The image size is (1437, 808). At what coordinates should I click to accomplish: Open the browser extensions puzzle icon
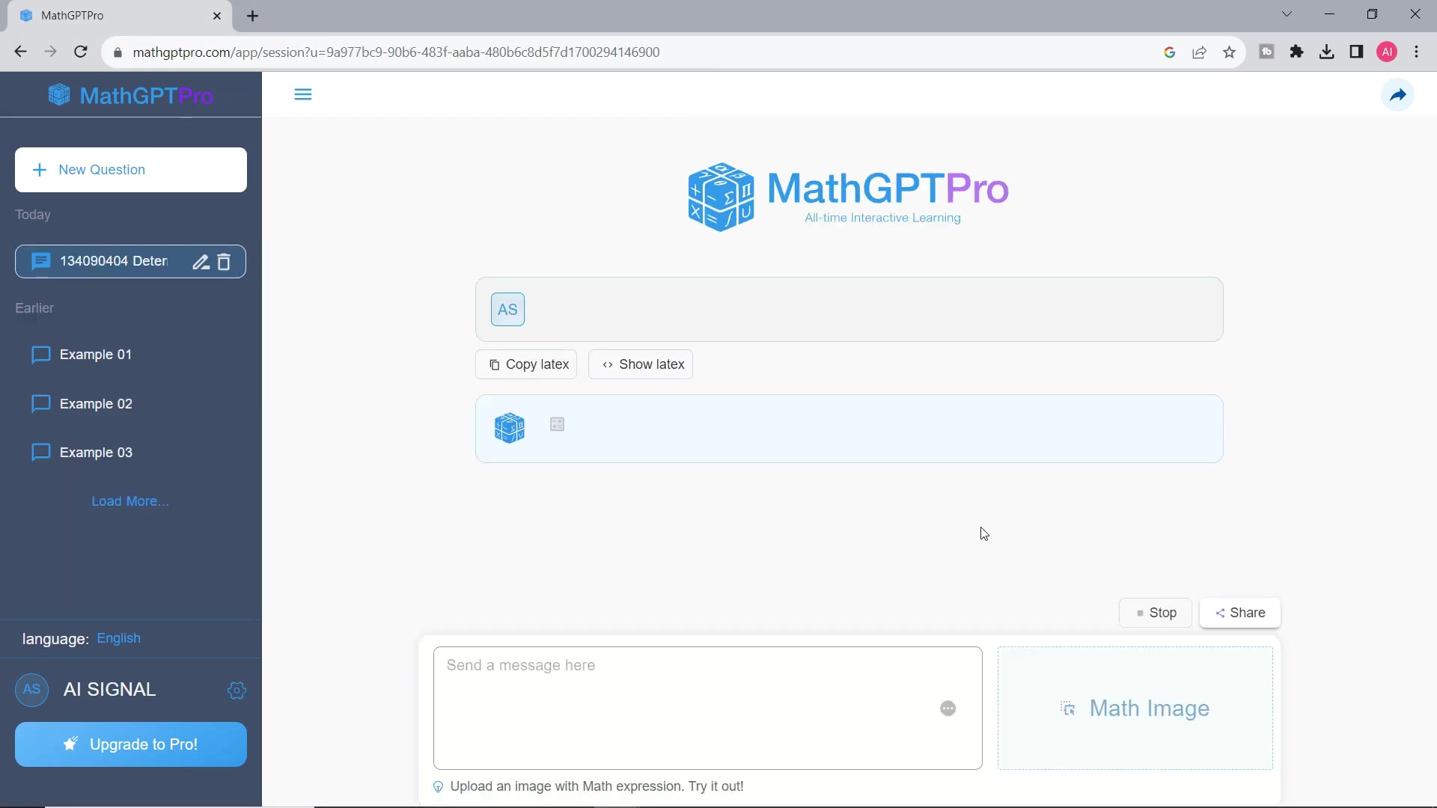coord(1297,52)
